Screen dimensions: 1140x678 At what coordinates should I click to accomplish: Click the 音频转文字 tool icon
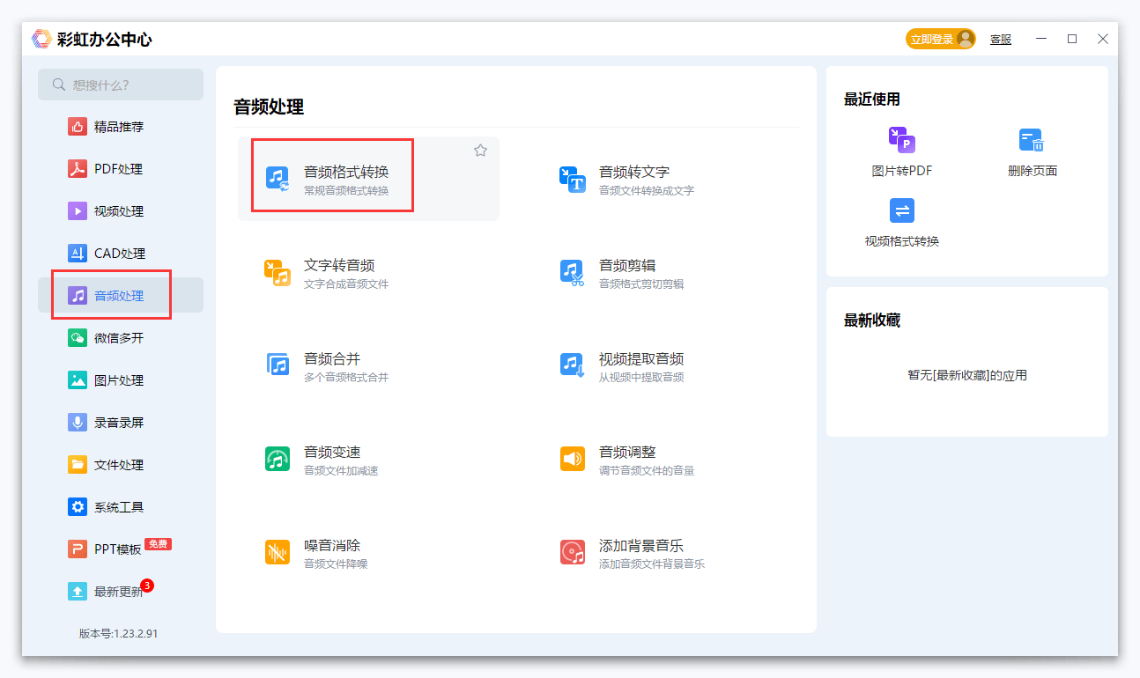pos(573,179)
